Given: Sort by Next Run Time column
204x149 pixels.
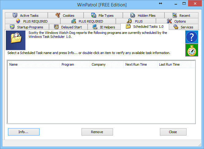Looking at the screenshot, I should (x=141, y=64).
